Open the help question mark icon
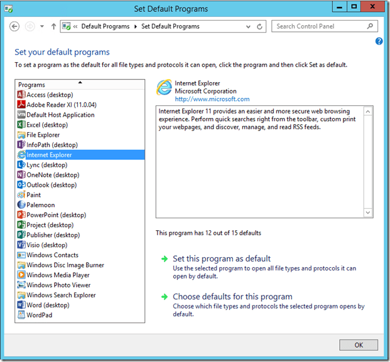The image size is (390, 362). click(379, 41)
